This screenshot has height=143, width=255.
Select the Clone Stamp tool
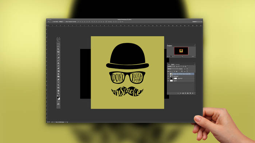(58, 63)
